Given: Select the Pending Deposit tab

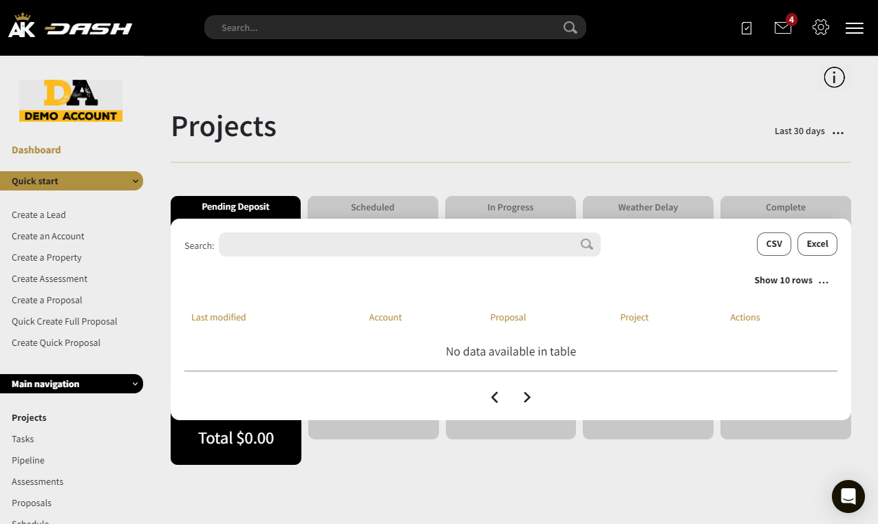Looking at the screenshot, I should pos(235,207).
